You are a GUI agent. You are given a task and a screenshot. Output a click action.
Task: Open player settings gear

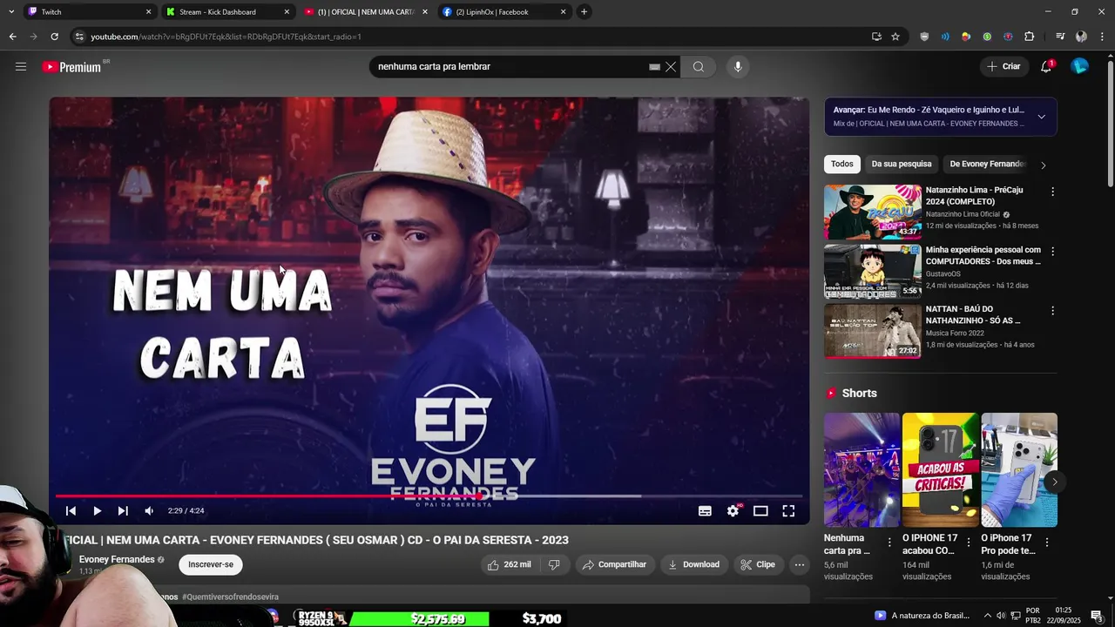[733, 511]
